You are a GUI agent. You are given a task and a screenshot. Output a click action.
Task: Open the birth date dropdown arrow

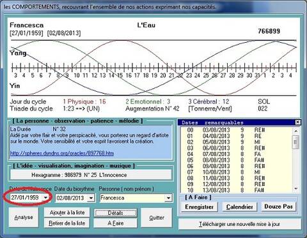click(45, 198)
